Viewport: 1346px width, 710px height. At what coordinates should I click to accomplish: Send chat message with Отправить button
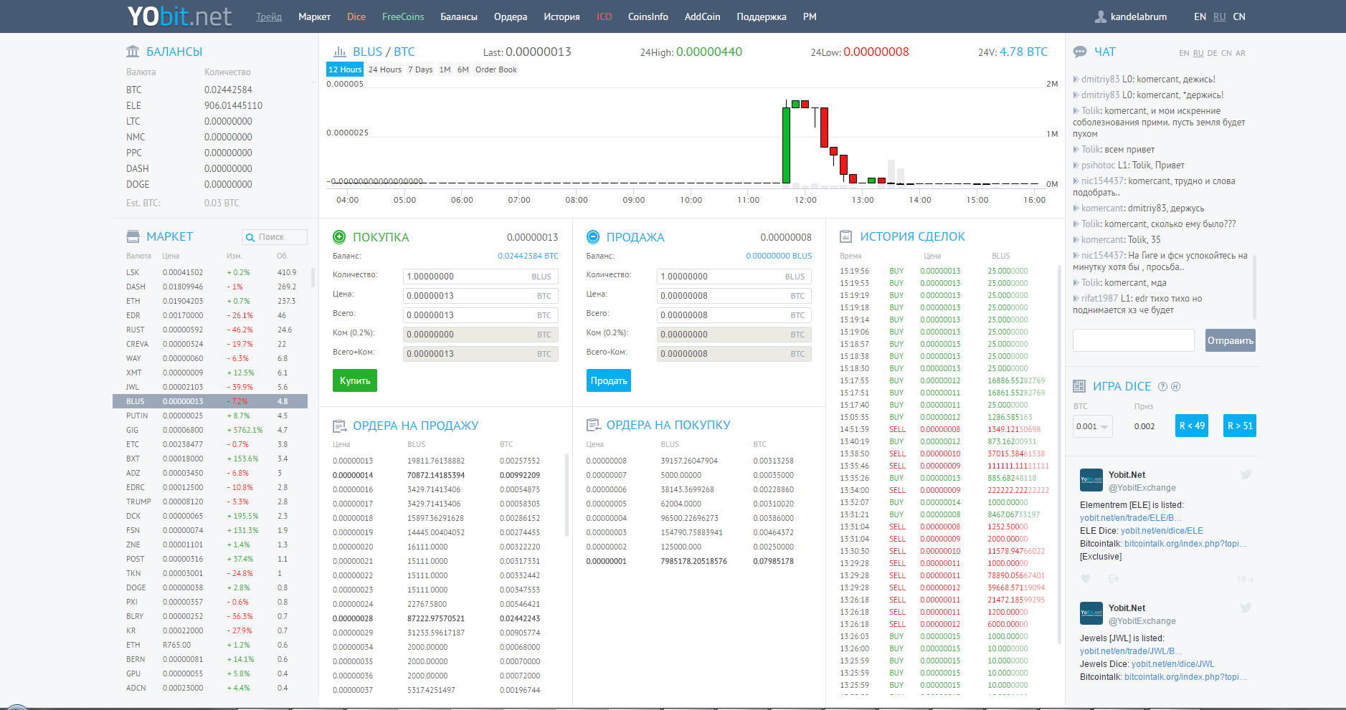click(x=1231, y=340)
